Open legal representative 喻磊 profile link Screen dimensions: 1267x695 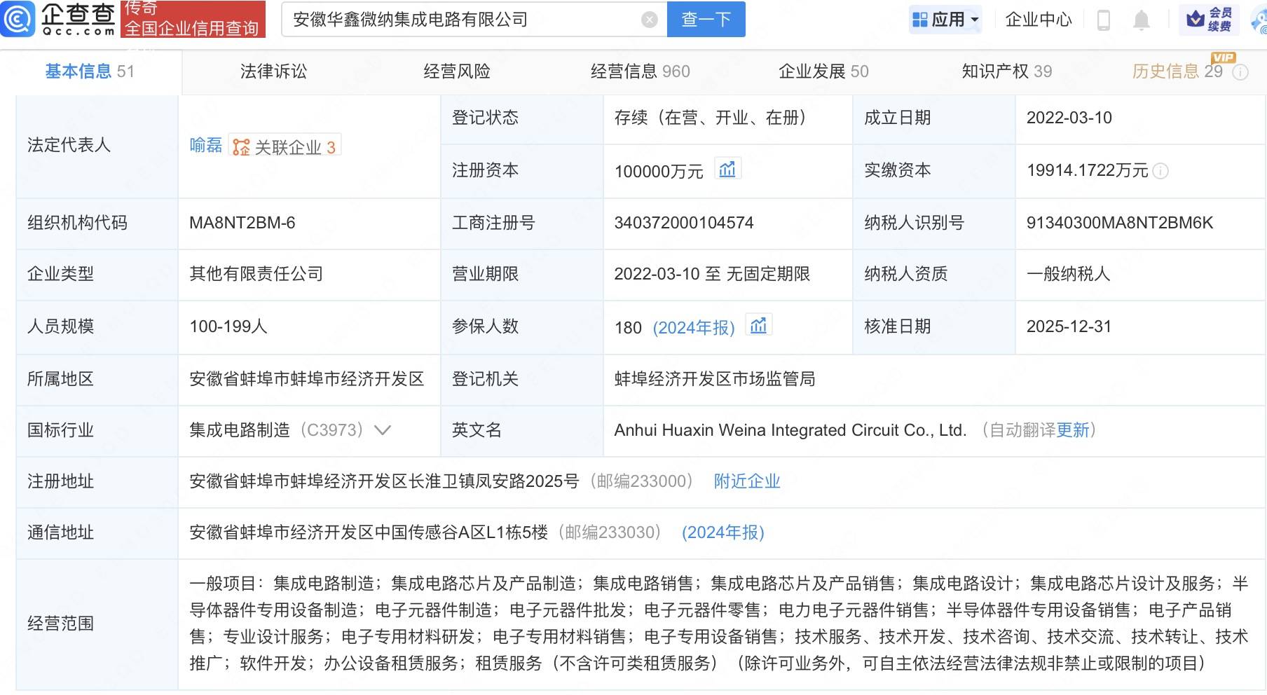(x=205, y=146)
